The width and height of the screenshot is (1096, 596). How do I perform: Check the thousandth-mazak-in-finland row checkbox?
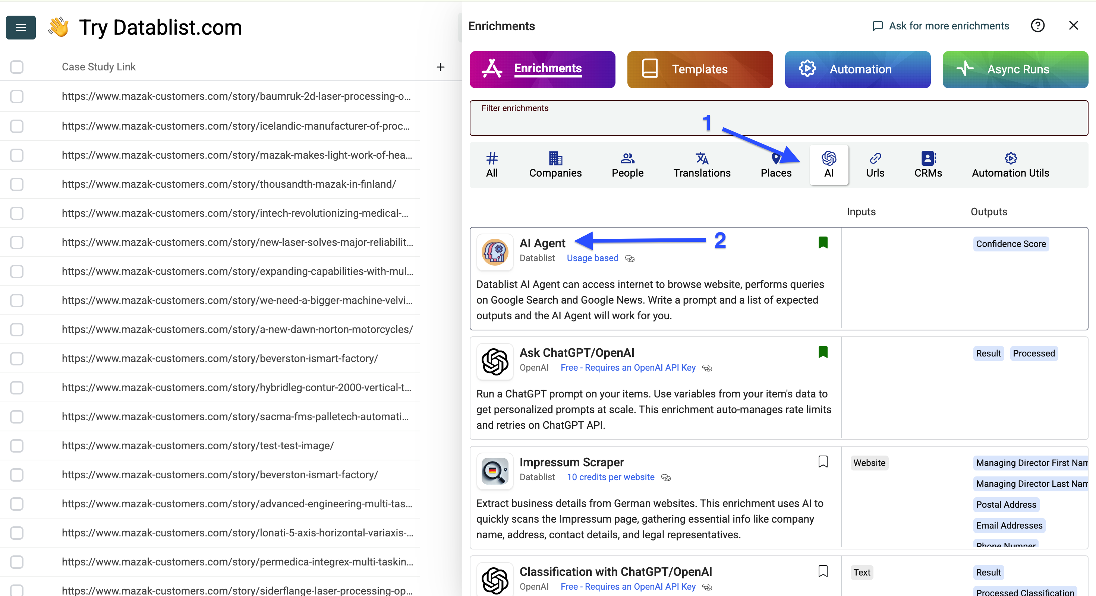coord(17,184)
